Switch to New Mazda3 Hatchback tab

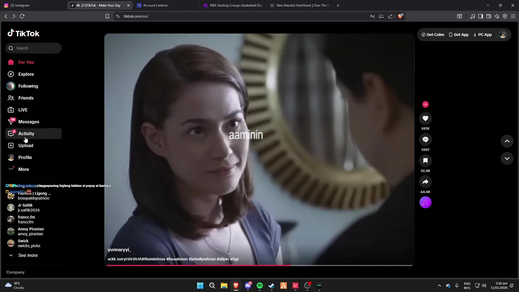coord(299,5)
